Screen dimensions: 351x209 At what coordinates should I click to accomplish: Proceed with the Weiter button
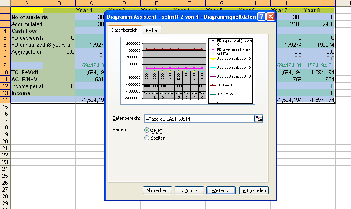221,190
